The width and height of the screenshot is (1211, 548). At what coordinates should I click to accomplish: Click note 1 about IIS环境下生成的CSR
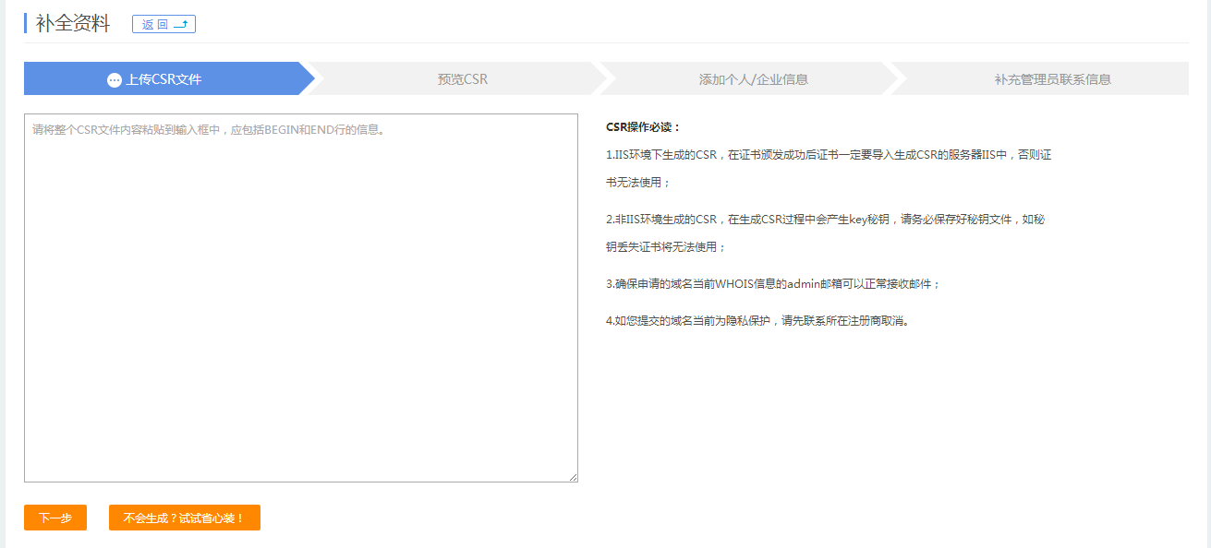click(828, 155)
